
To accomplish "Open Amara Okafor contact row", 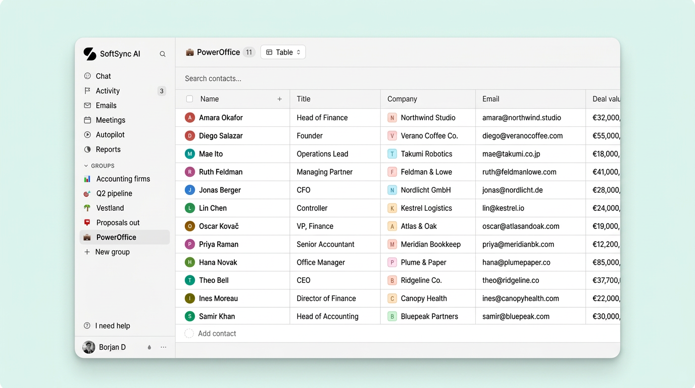I will pos(398,118).
